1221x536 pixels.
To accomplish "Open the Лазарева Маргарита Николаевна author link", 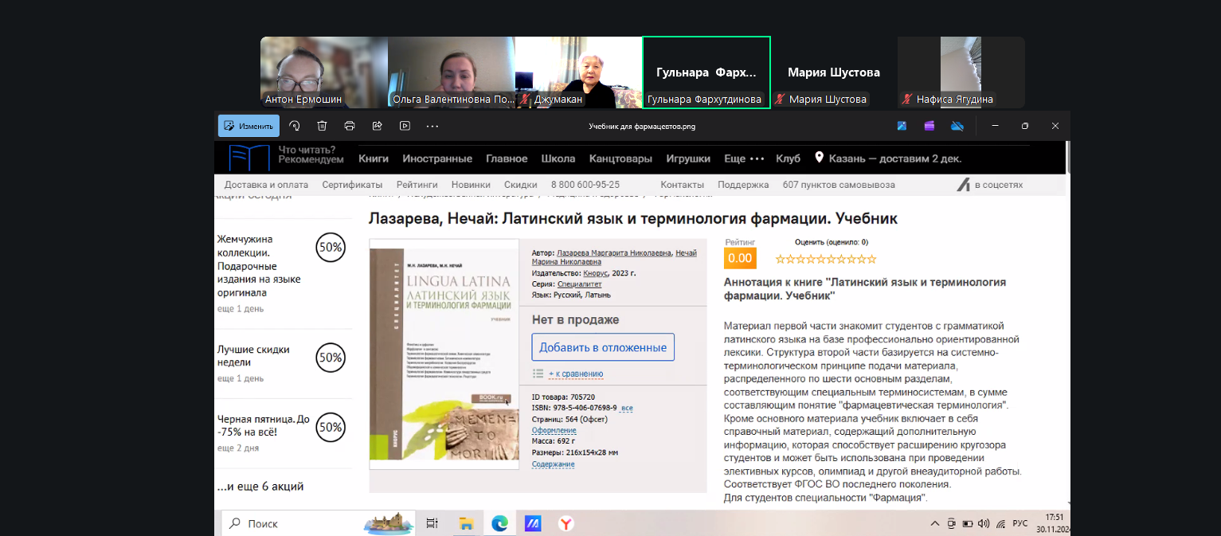I will click(x=614, y=252).
